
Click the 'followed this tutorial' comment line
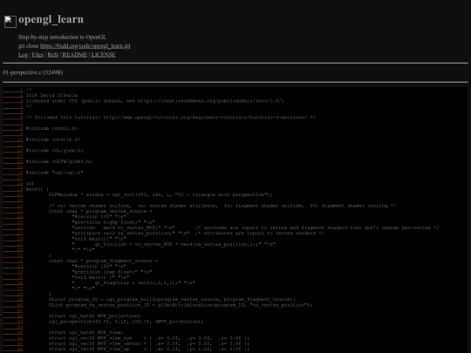pos(171,118)
